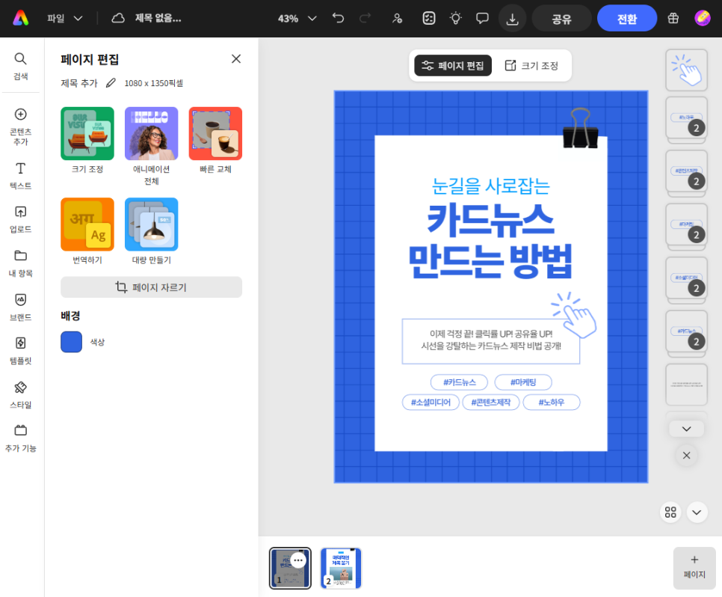Open the 내 항목 folder
This screenshot has width=722, height=597.
(x=21, y=263)
